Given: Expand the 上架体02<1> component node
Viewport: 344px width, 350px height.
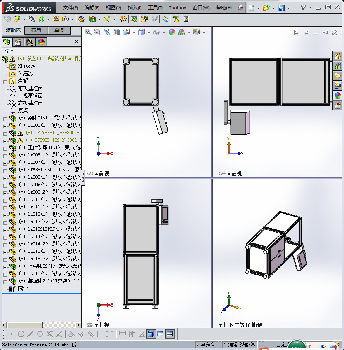Looking at the screenshot, I should click(5, 267).
